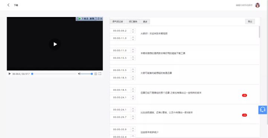
Task: Decrease the end time of the 大家好 subtitle
Action: pyautogui.click(x=133, y=40)
